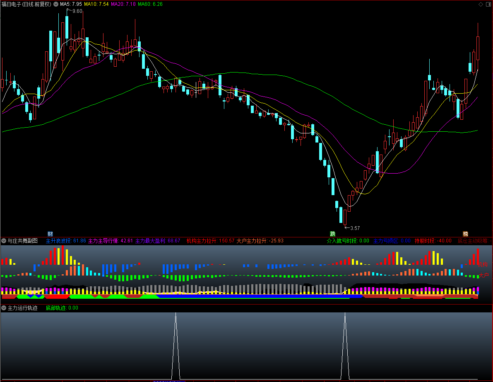Expand the 与庄共舞副图 indicator menu

4,241
